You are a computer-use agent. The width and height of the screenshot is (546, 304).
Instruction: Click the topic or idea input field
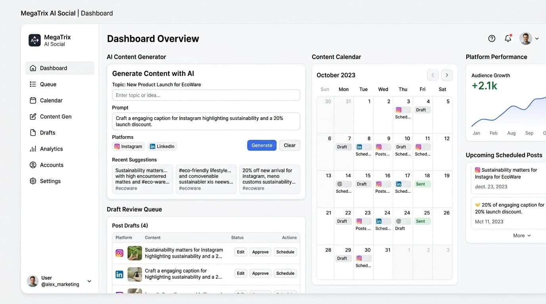[x=206, y=95]
